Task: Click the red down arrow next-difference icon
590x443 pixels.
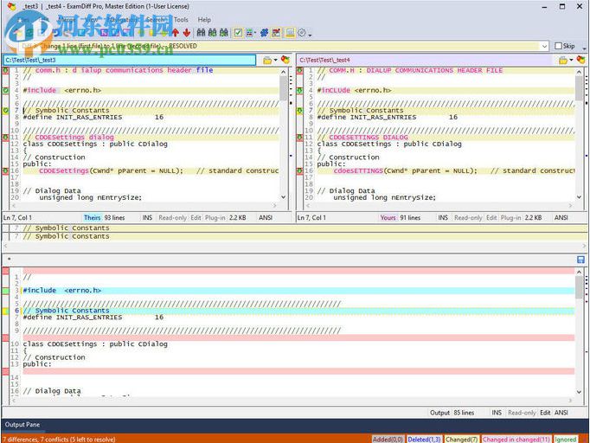Action: [x=186, y=33]
